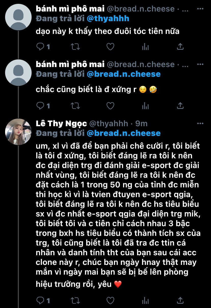This screenshot has height=308, width=211.
Task: Like Lê Thy Ngọc's long reply
Action: [110, 300]
